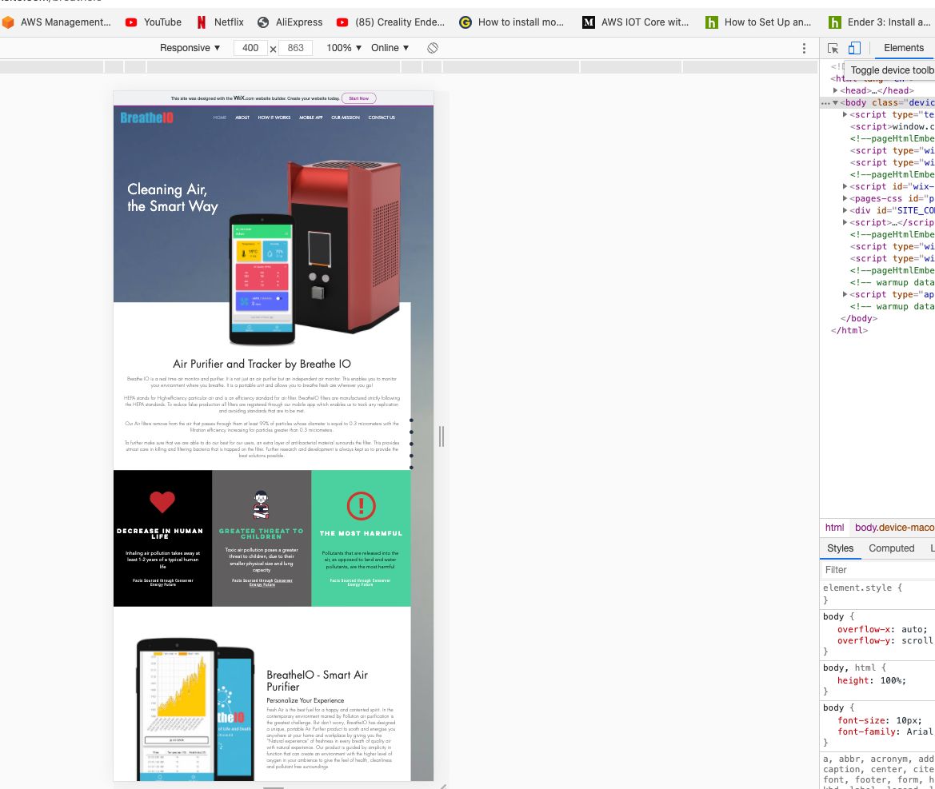Select the closing </html> tag line

coord(849,330)
